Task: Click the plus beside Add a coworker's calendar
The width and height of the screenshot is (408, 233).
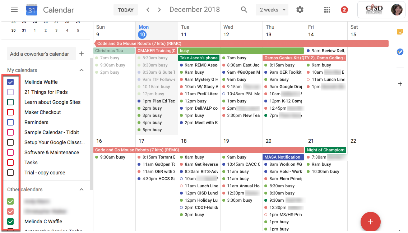Action: click(82, 54)
